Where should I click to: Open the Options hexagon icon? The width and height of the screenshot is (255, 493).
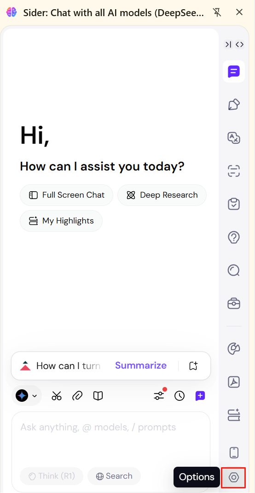pyautogui.click(x=234, y=477)
